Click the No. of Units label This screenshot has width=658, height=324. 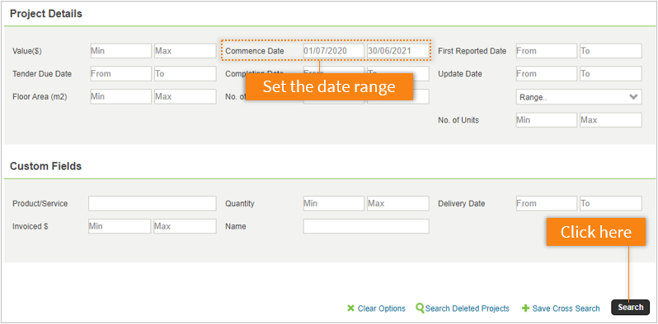click(x=458, y=120)
